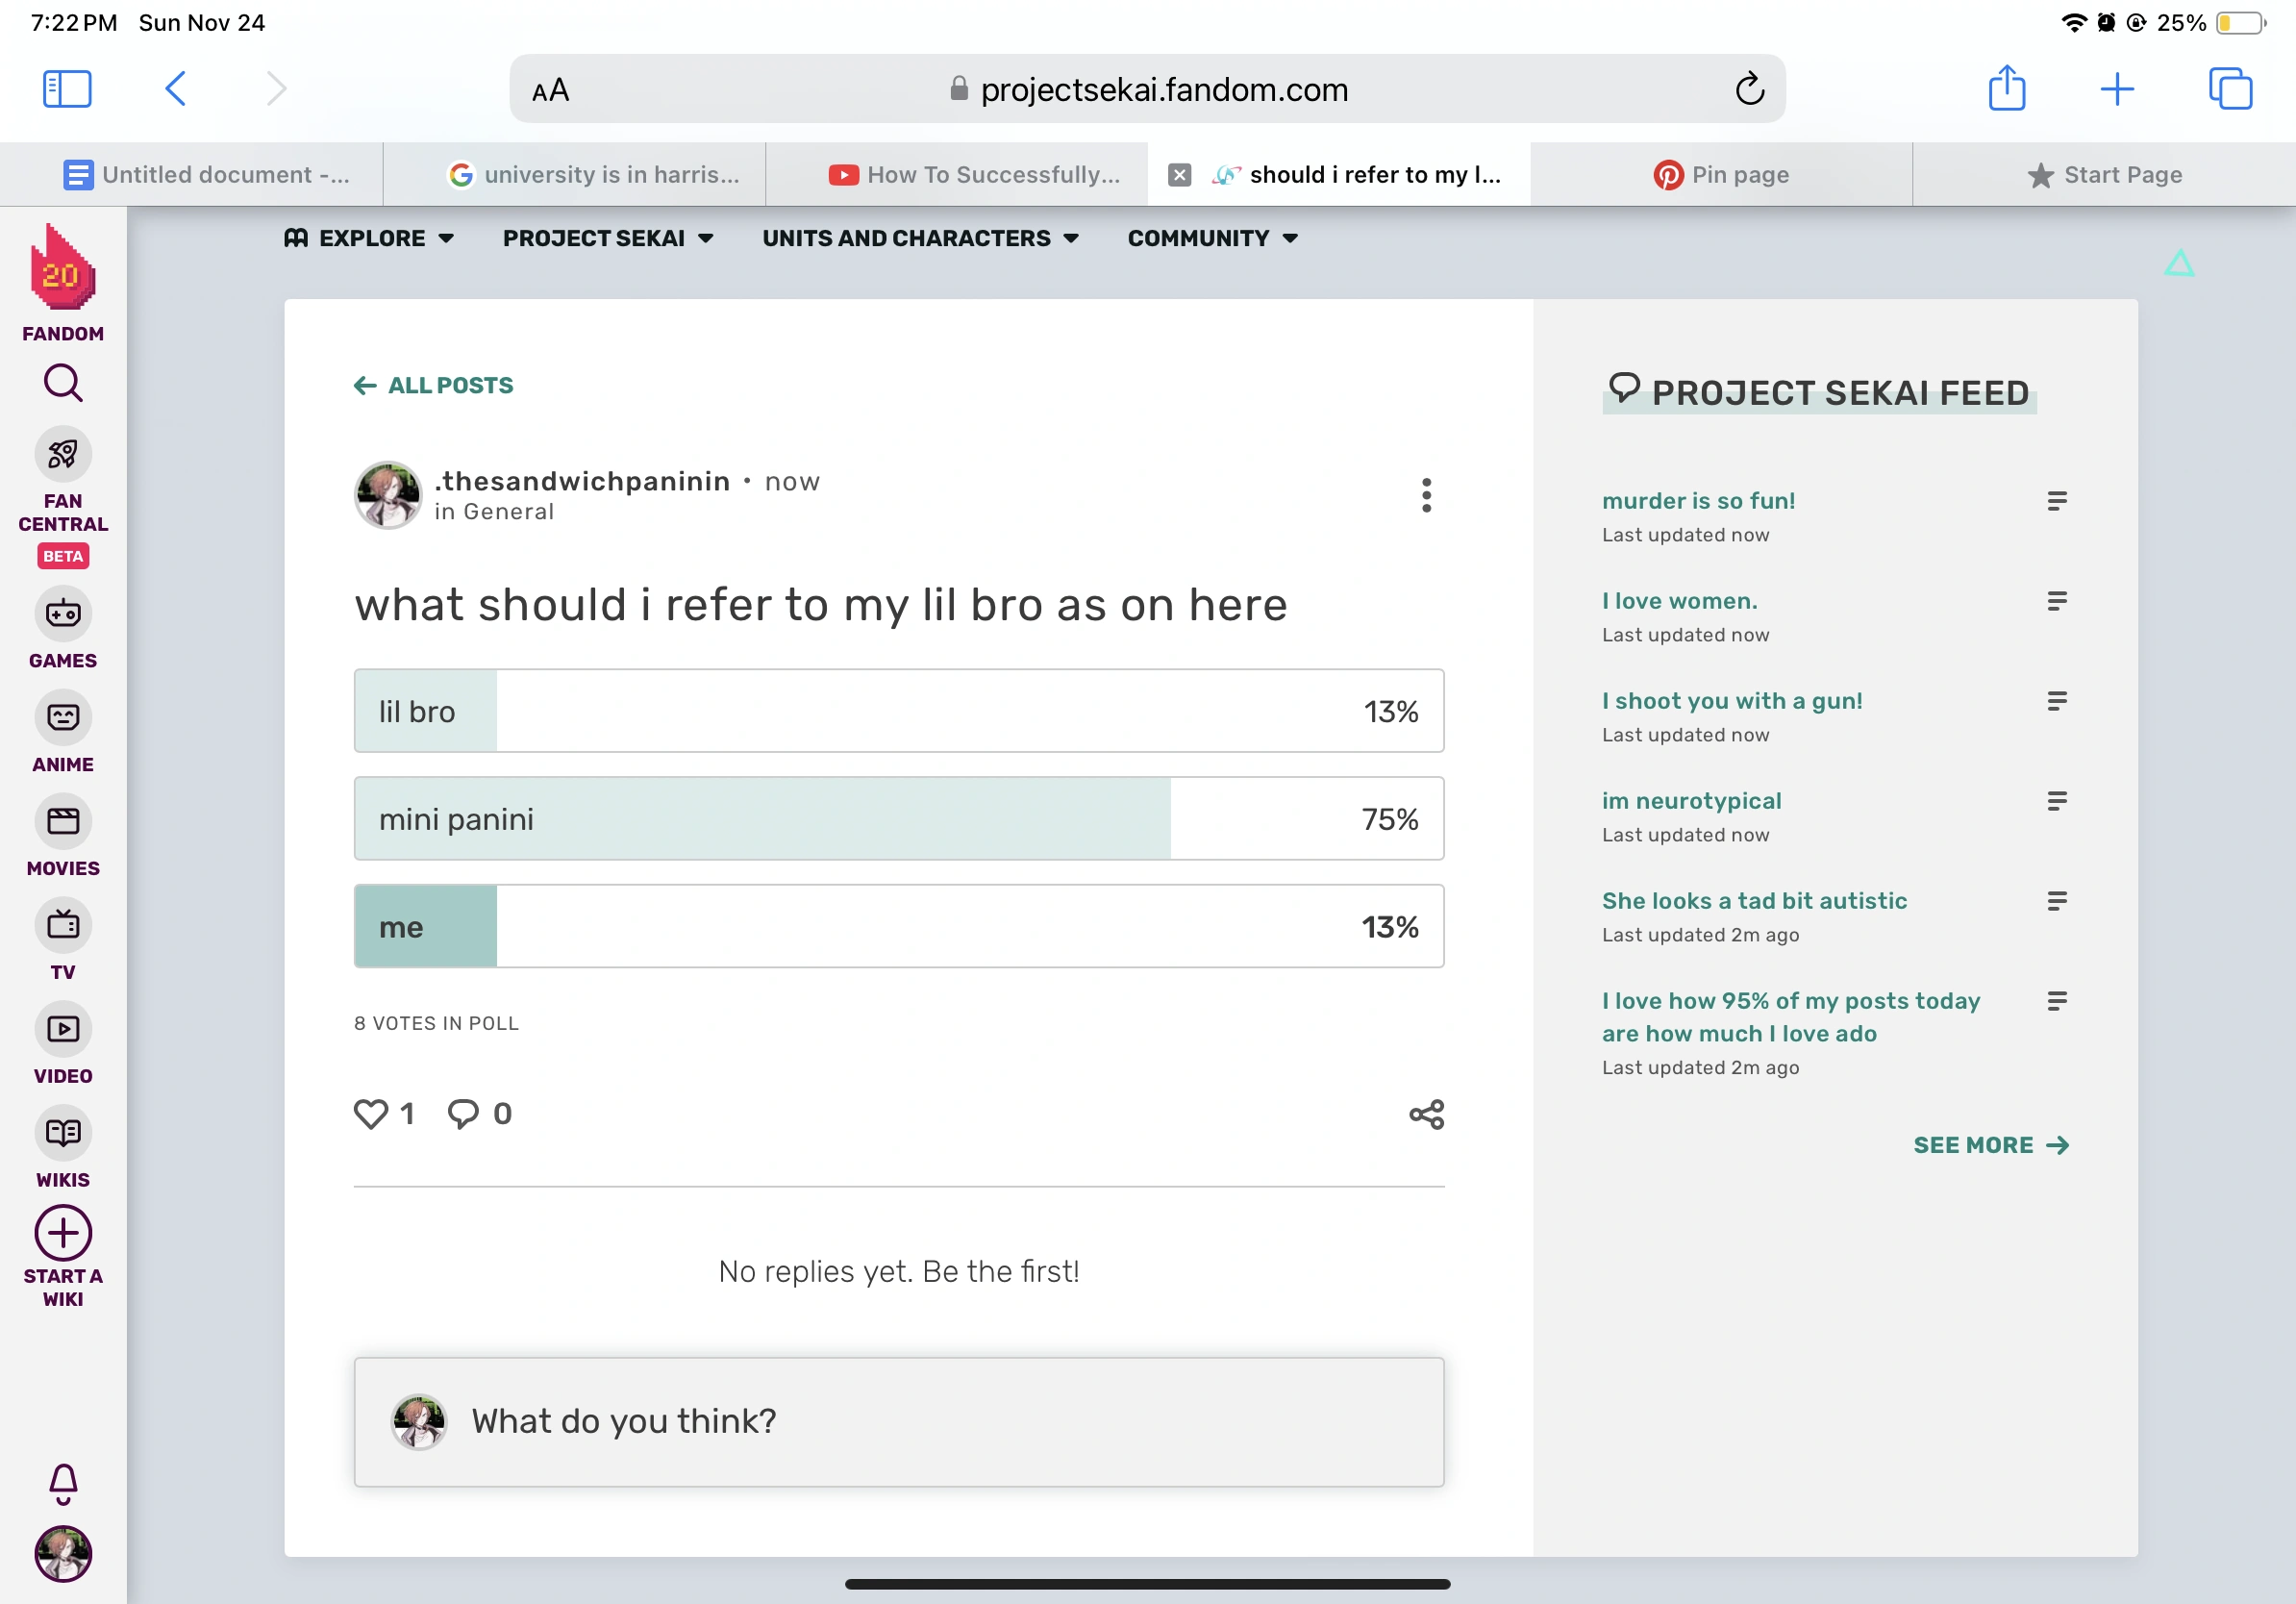The image size is (2296, 1604).
Task: Expand the Community dropdown menu
Action: [1212, 238]
